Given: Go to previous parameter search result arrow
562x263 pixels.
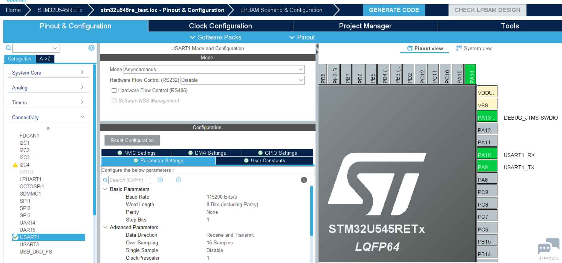Looking at the screenshot, I should 160,180.
